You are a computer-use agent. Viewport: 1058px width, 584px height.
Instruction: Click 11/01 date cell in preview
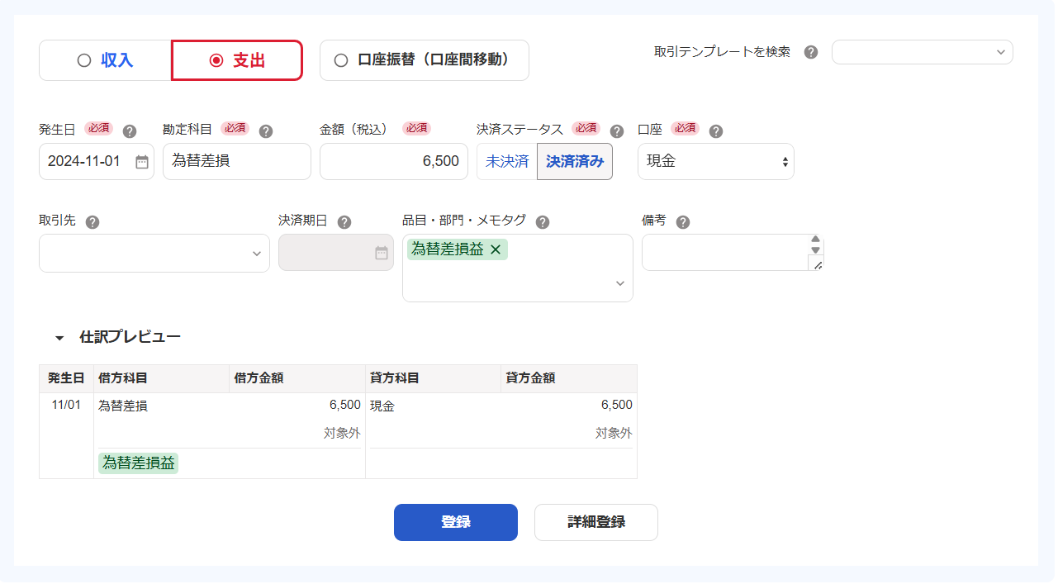[66, 406]
